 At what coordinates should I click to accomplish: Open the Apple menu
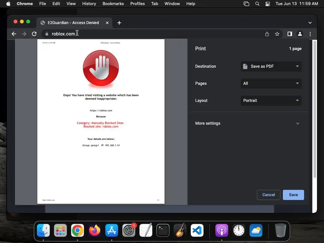pos(8,4)
